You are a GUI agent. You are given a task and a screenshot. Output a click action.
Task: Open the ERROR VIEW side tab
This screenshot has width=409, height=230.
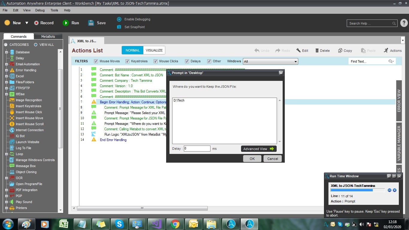pos(399,101)
